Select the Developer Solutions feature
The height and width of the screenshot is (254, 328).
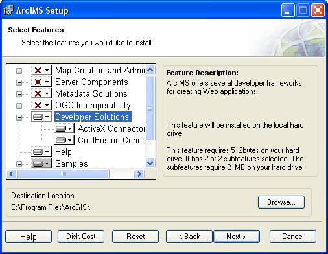[93, 117]
